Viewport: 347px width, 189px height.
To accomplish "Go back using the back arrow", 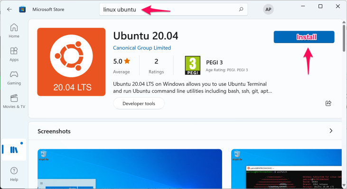I will pyautogui.click(x=9, y=9).
